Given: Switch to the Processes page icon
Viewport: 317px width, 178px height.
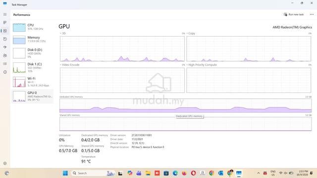Looking at the screenshot, I should (x=5, y=22).
